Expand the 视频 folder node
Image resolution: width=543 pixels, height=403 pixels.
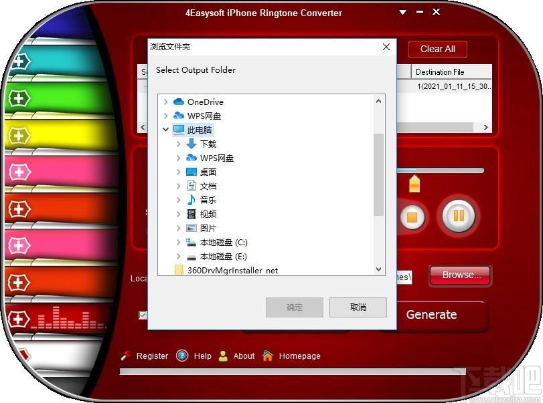(x=178, y=214)
